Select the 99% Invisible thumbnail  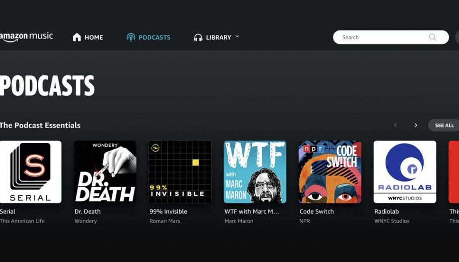[179, 172]
